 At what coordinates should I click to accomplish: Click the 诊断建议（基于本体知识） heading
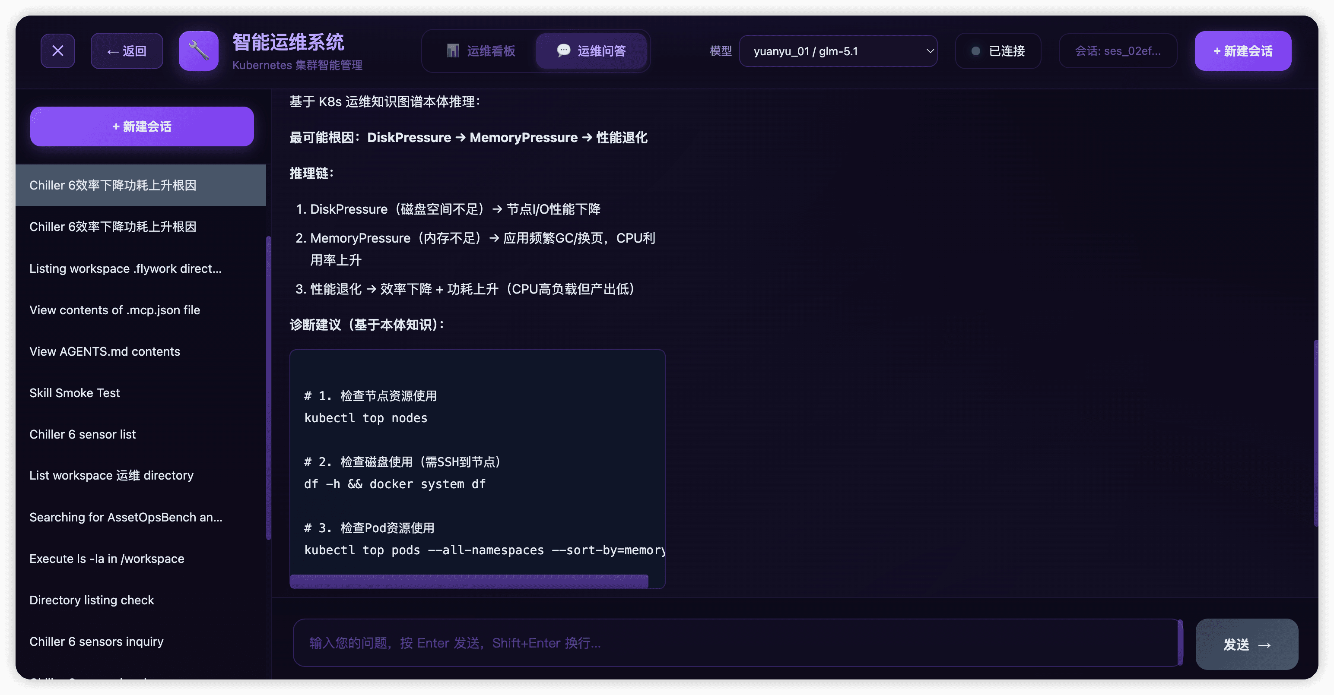click(367, 325)
